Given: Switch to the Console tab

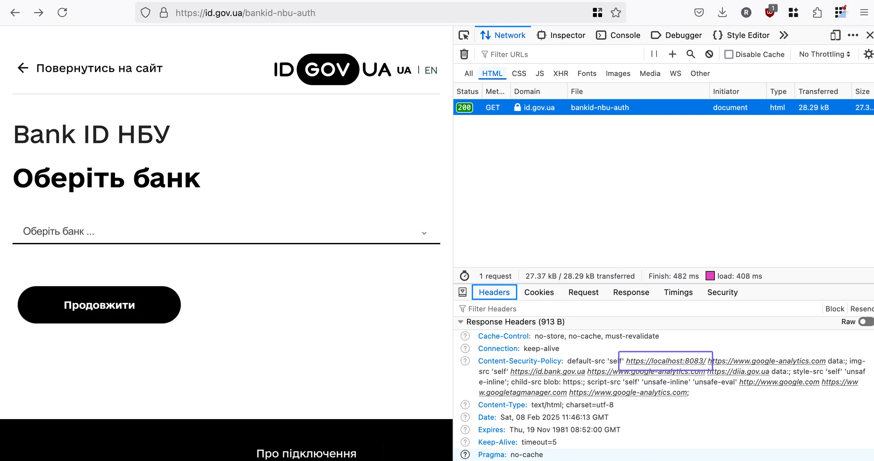Looking at the screenshot, I should (x=618, y=35).
